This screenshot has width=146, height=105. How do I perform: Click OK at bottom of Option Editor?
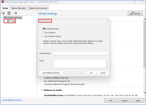click(x=111, y=101)
